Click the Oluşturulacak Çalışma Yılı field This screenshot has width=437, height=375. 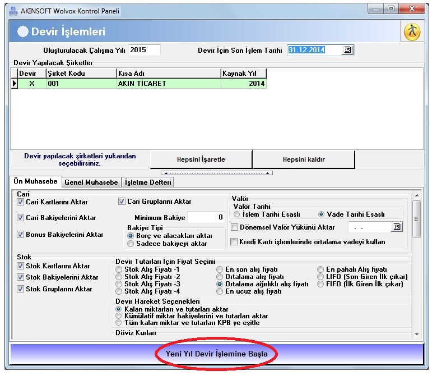(145, 50)
